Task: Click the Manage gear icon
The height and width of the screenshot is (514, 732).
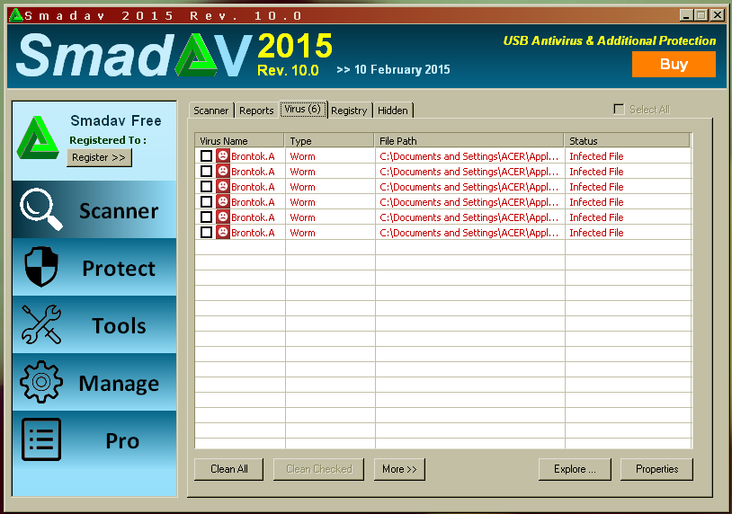Action: 41,382
